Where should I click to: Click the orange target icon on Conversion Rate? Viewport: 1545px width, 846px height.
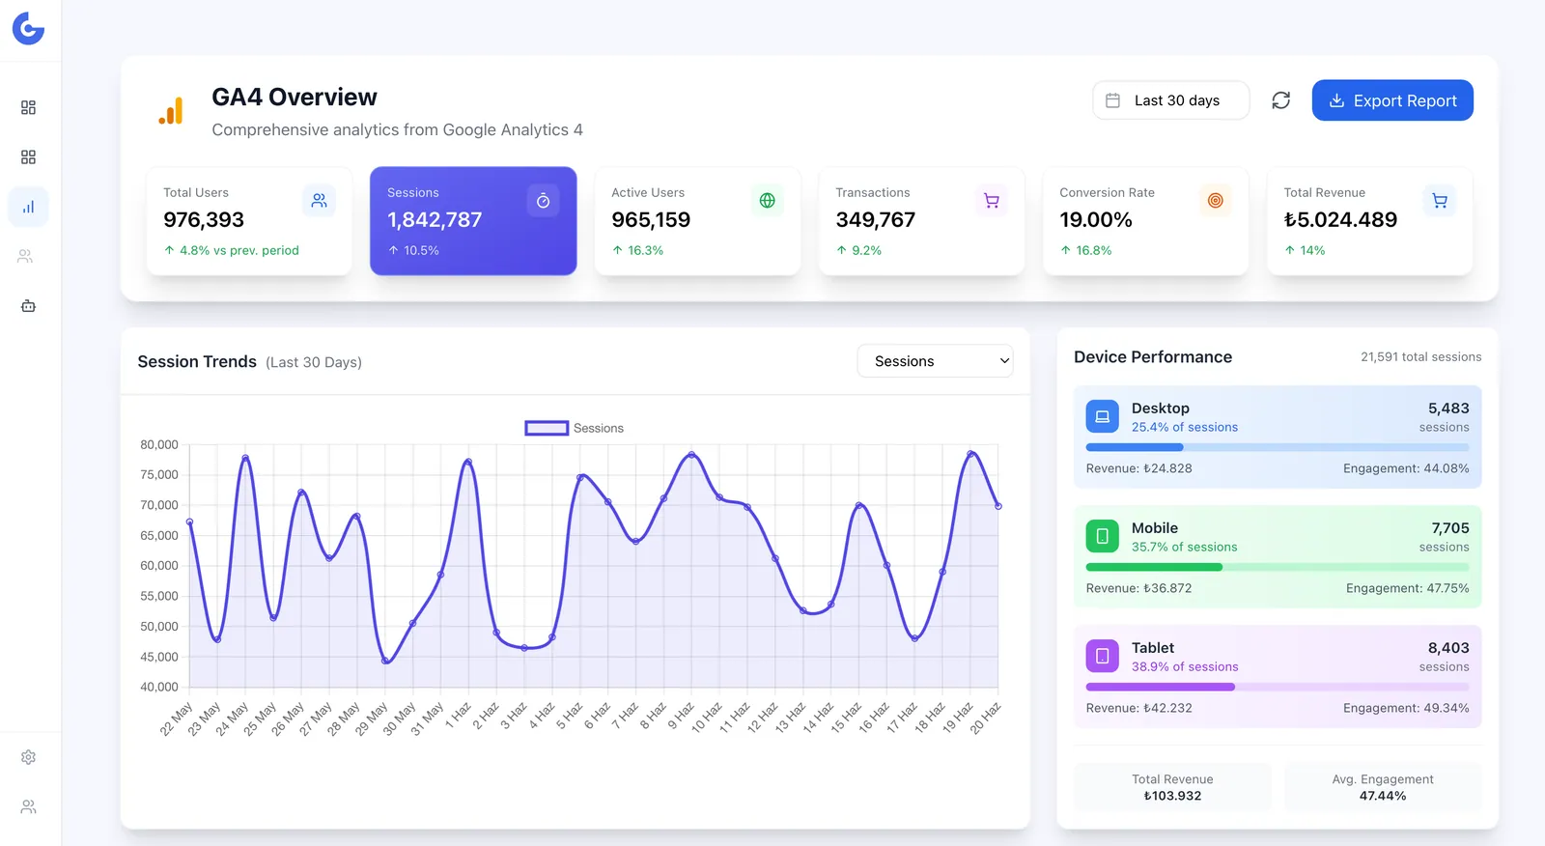pyautogui.click(x=1215, y=201)
